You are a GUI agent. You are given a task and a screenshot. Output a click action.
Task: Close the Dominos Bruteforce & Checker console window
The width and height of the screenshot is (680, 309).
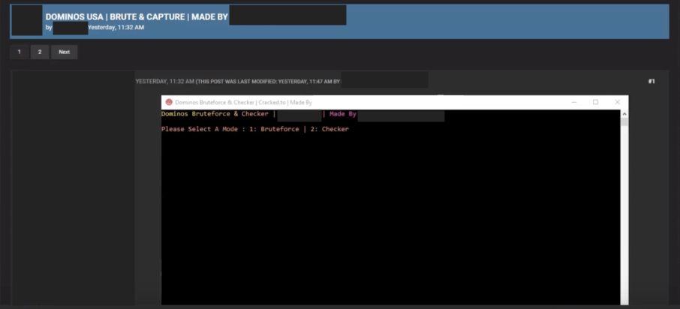pyautogui.click(x=618, y=102)
